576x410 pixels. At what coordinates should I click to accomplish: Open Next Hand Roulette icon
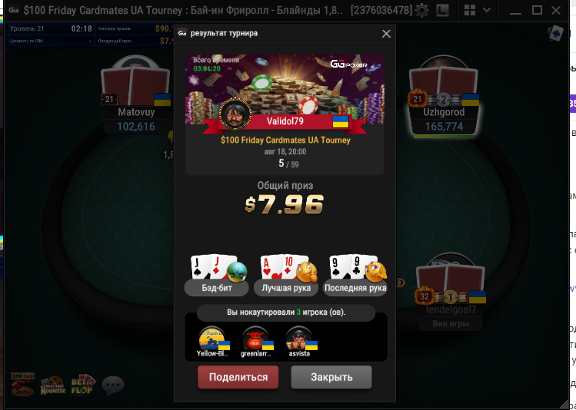pos(53,385)
